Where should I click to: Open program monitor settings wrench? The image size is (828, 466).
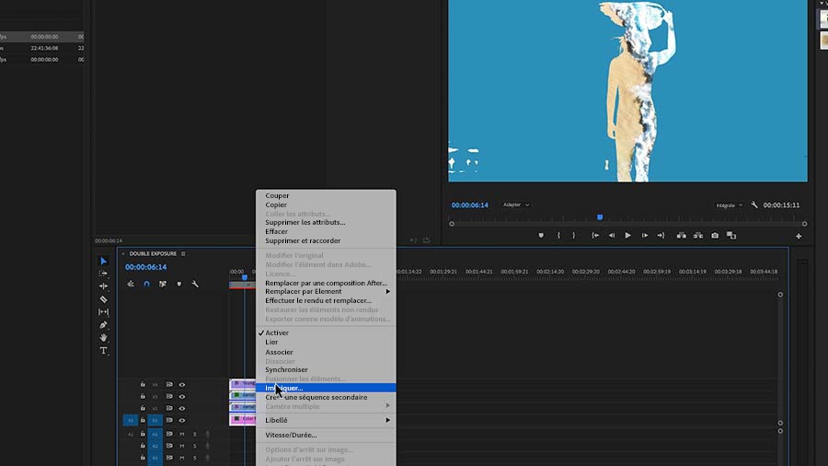[754, 205]
